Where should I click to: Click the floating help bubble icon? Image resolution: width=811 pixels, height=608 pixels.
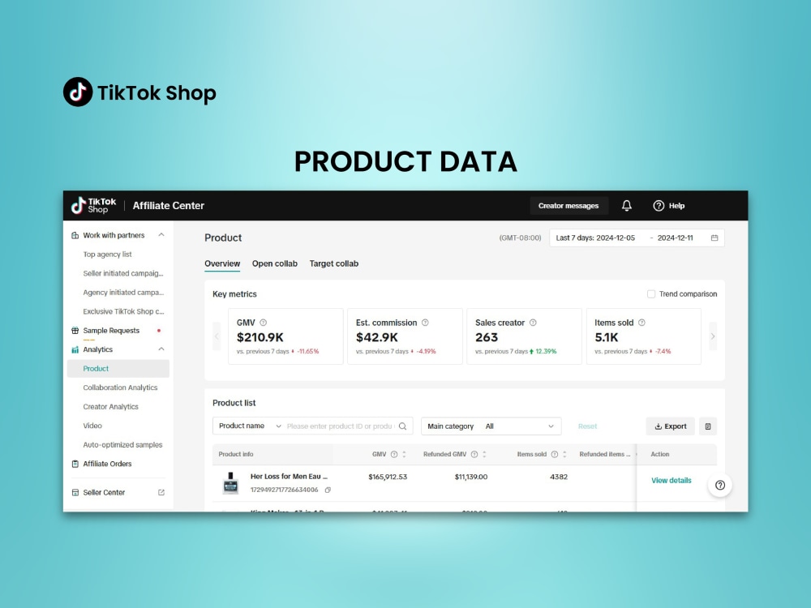[x=720, y=485]
